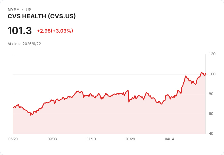
Task: Click the sharp drop near 01/29 on chart
Action: click(x=128, y=96)
